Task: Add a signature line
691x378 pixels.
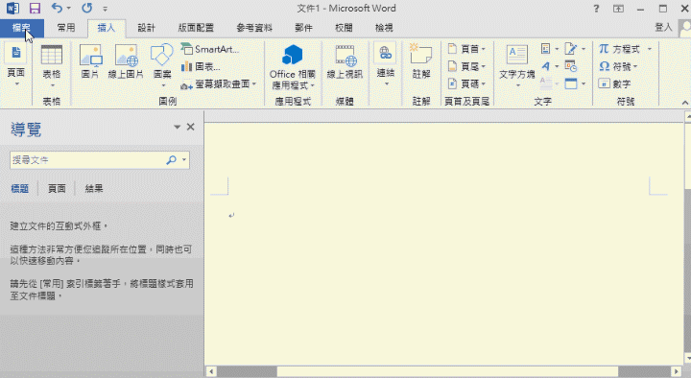Action: pyautogui.click(x=575, y=49)
